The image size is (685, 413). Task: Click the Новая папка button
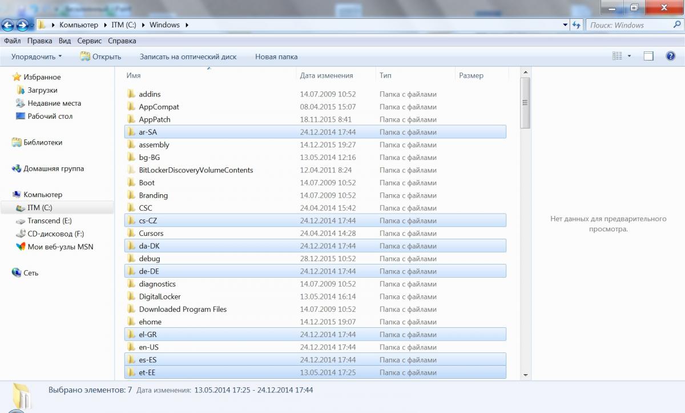(276, 57)
